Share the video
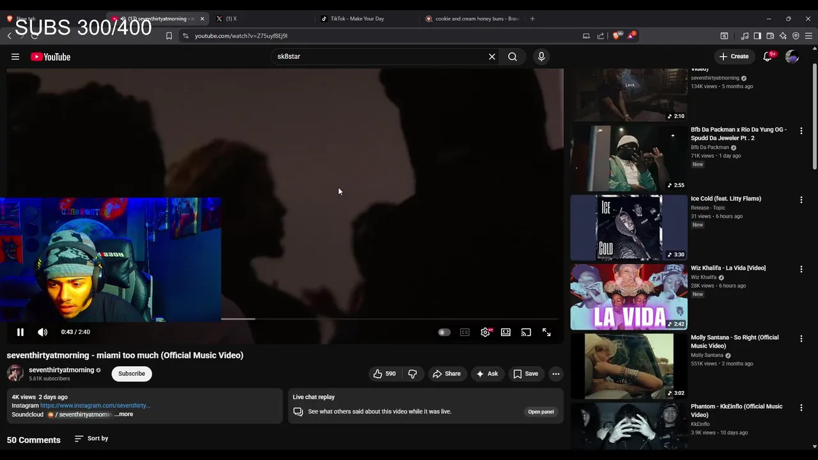This screenshot has width=818, height=460. (x=446, y=374)
